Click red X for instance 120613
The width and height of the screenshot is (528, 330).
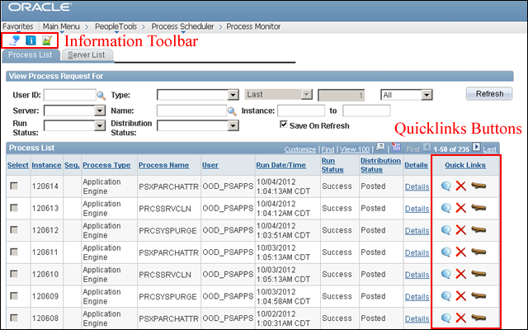click(x=460, y=208)
